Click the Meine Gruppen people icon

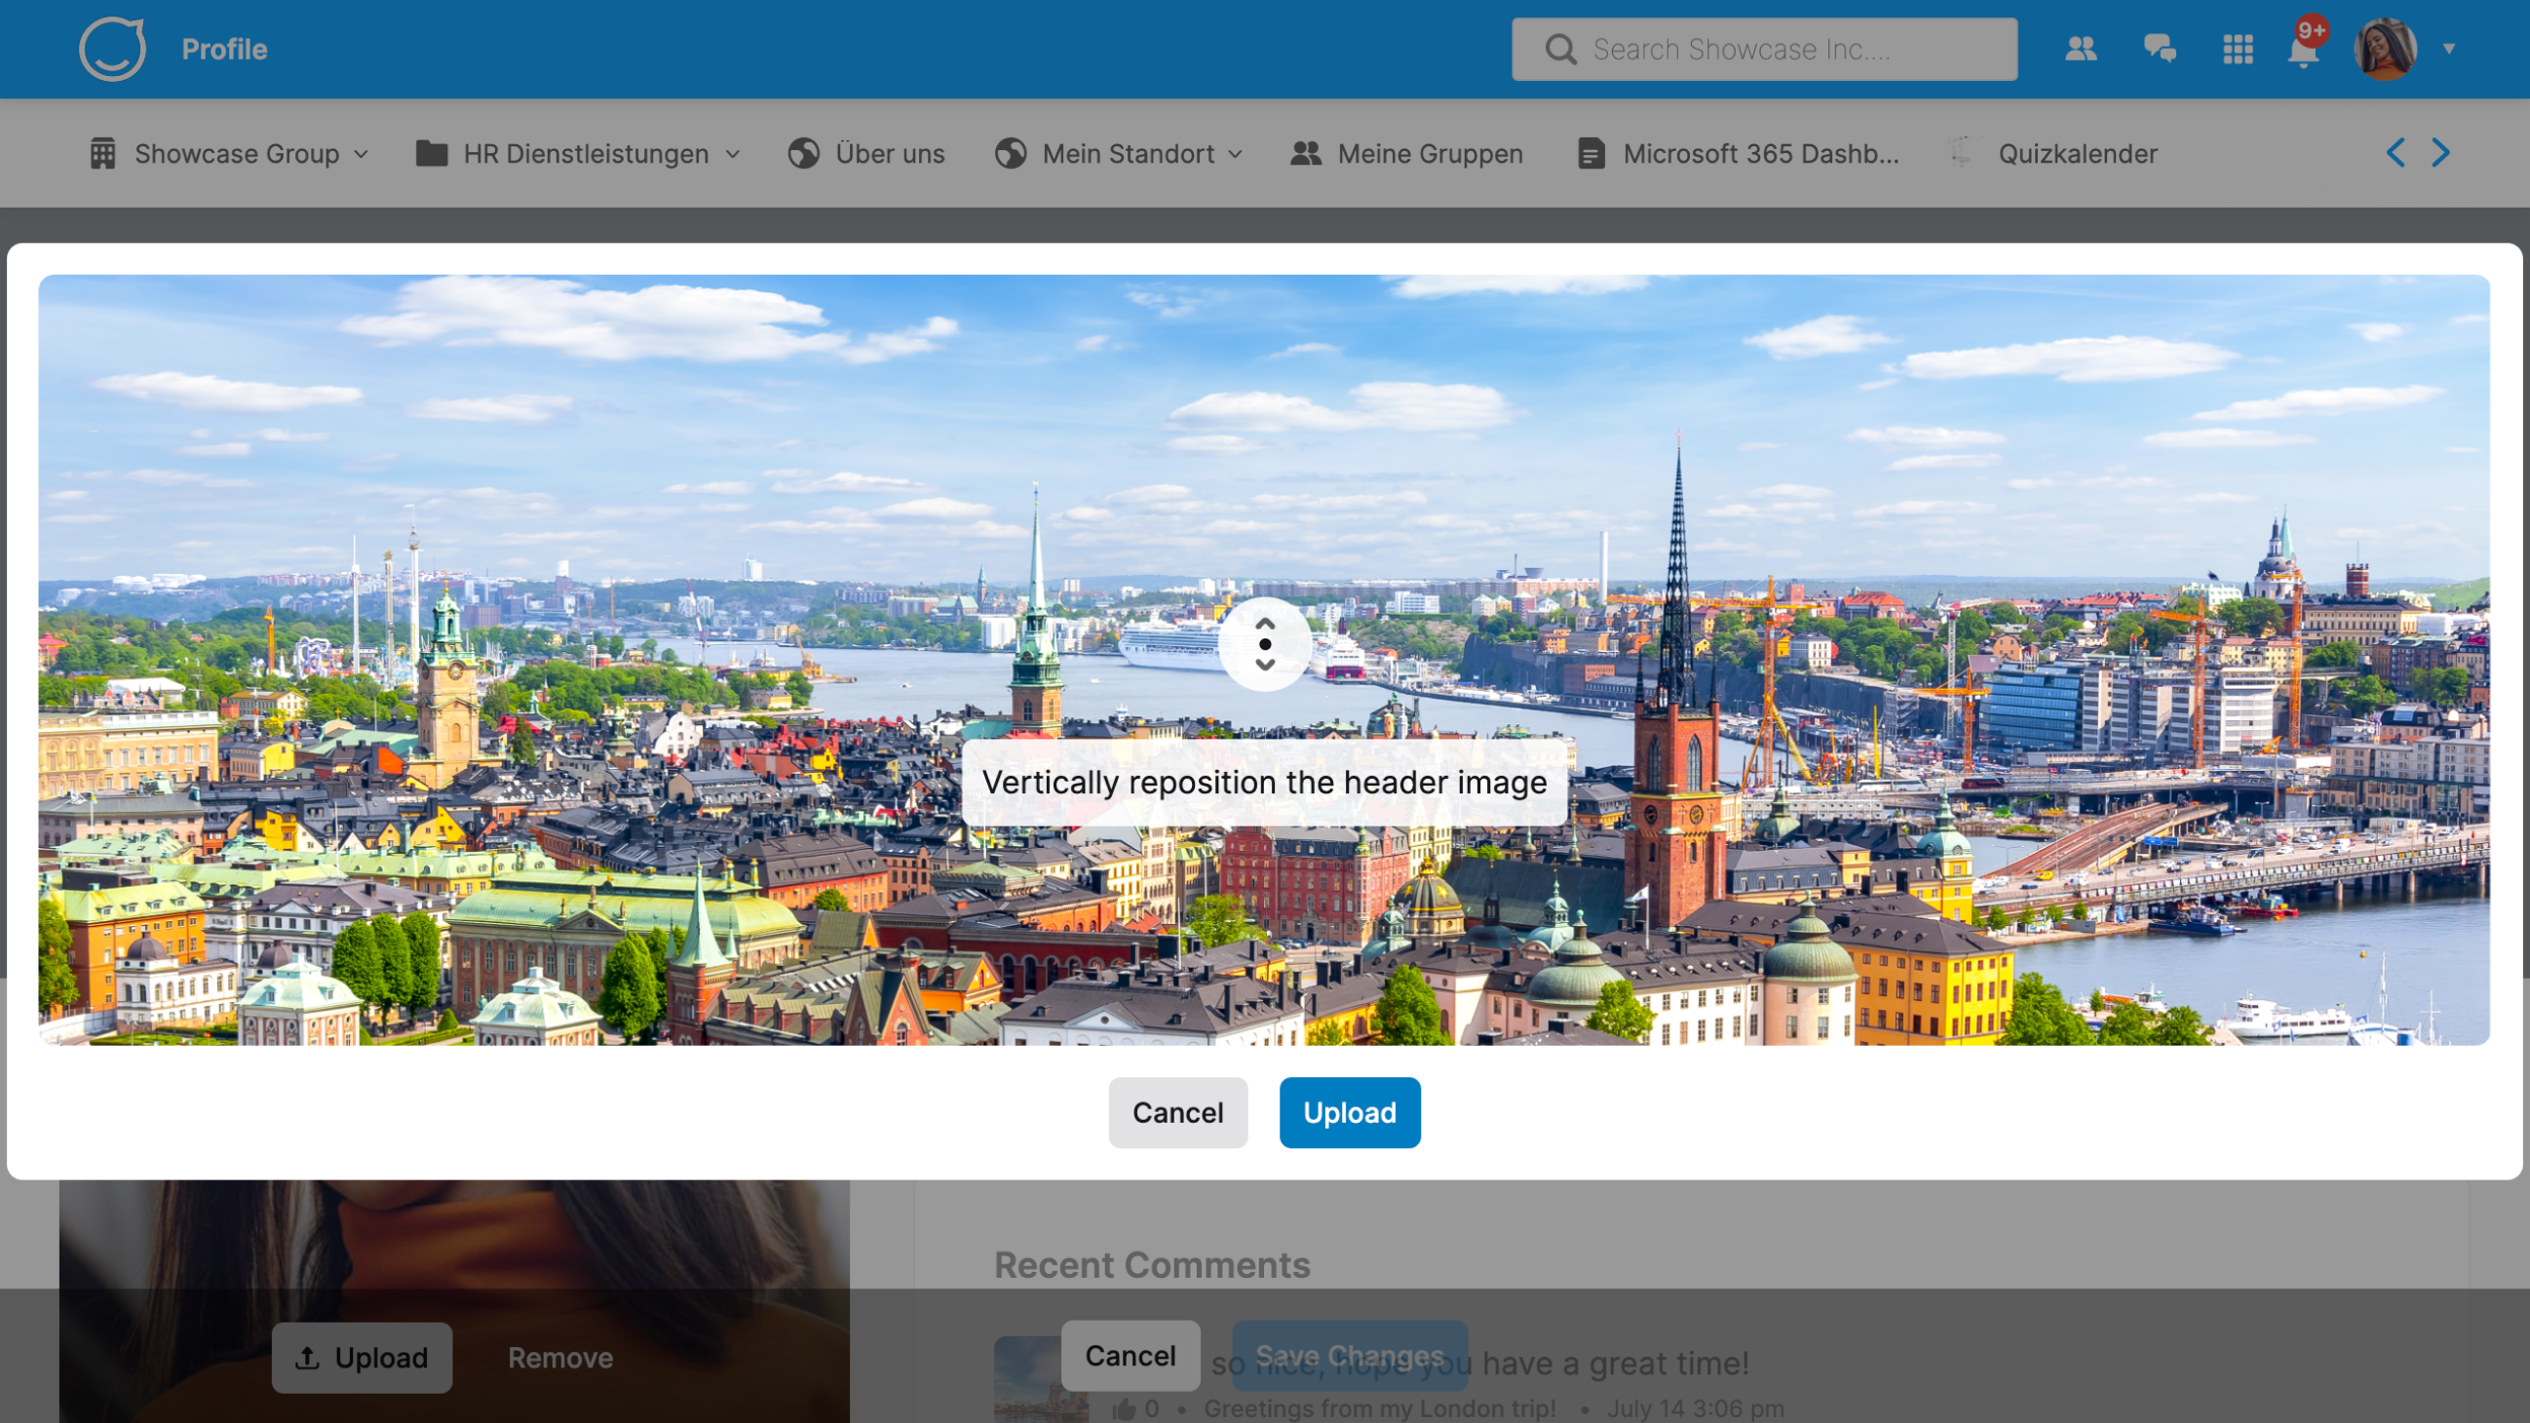[x=1306, y=153]
